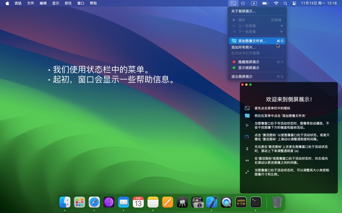This screenshot has height=213, width=342.
Task: Open the 文件 menu in the menu bar
Action: pos(30,3)
